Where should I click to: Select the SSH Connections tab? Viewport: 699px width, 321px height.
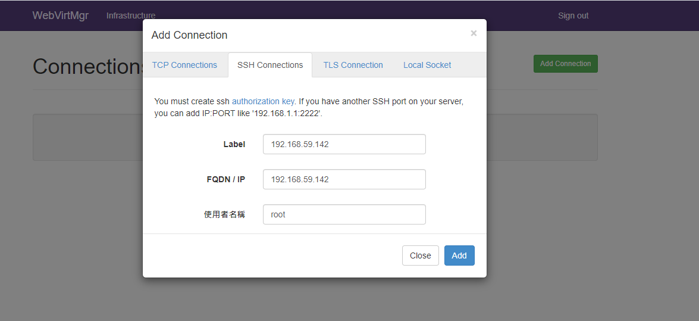click(x=270, y=65)
